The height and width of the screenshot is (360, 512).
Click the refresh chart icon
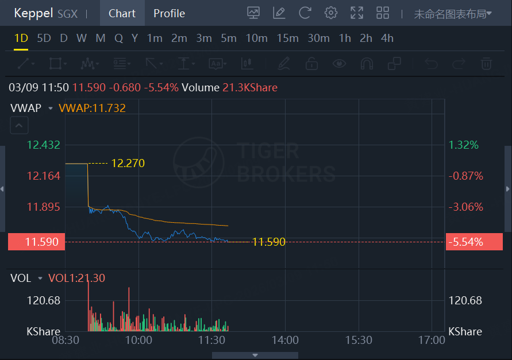click(x=305, y=13)
